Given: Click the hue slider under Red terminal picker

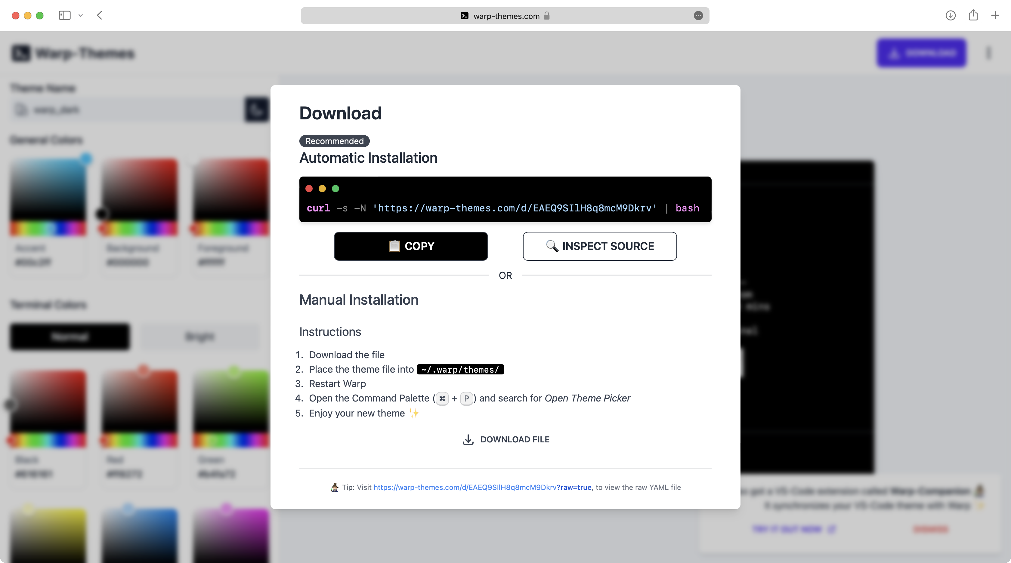Looking at the screenshot, I should click(139, 440).
